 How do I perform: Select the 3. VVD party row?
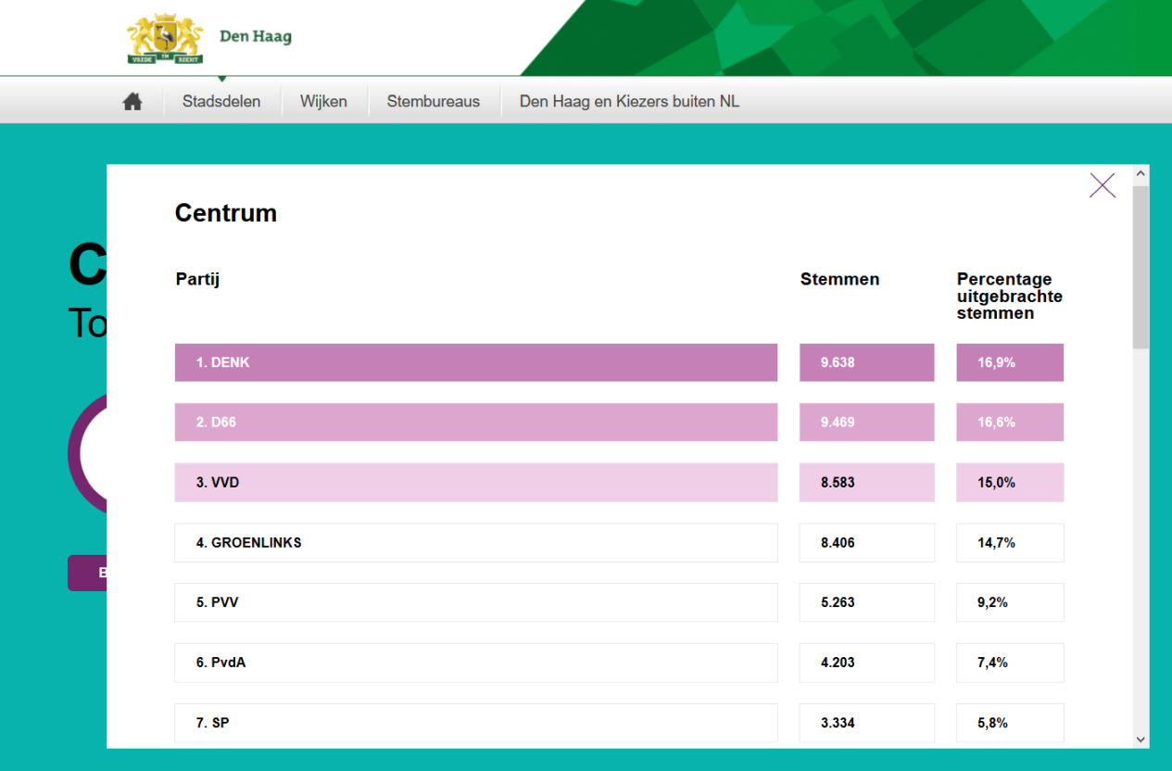point(476,482)
